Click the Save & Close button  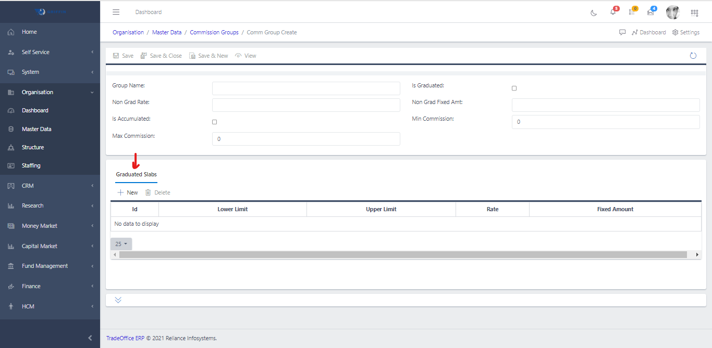(x=161, y=56)
